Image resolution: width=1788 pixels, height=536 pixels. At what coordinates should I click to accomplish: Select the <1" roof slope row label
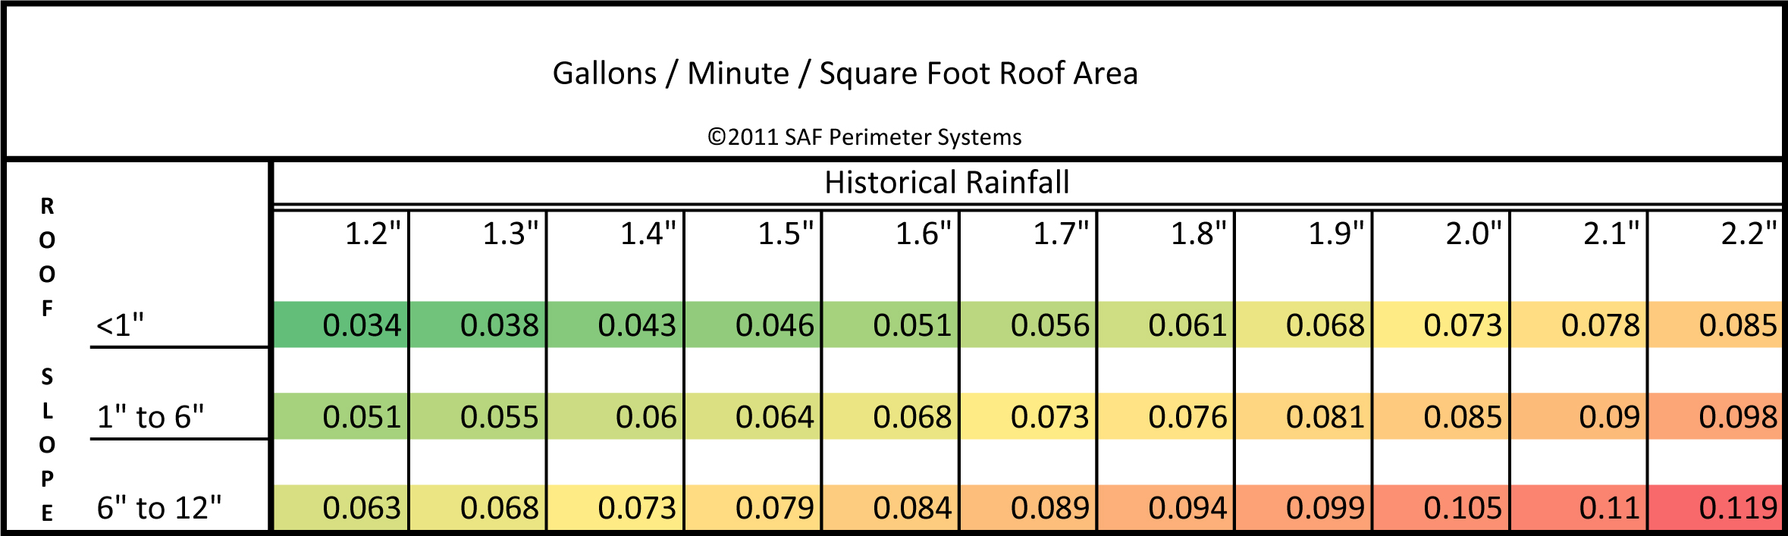pyautogui.click(x=120, y=325)
